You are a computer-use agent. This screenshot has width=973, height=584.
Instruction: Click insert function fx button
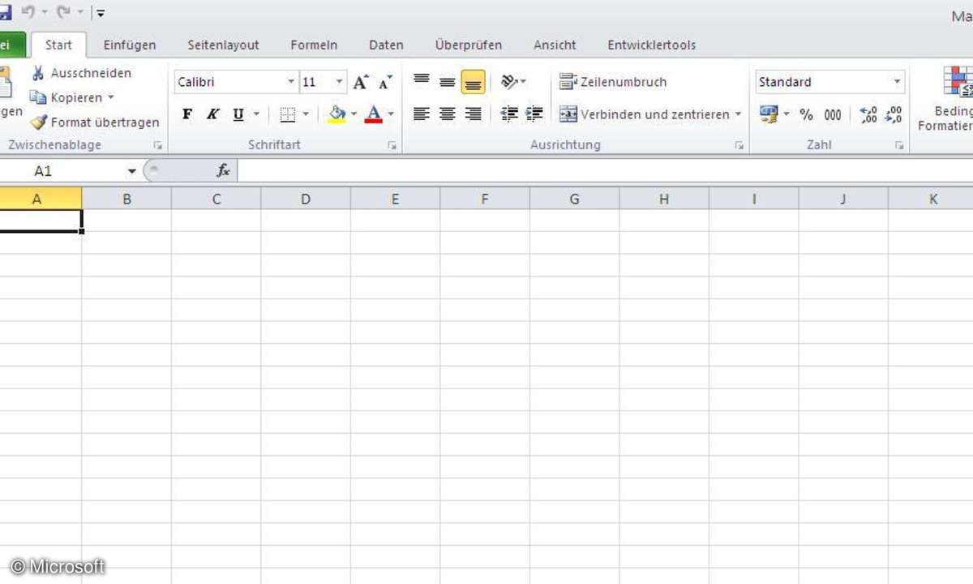pyautogui.click(x=223, y=170)
